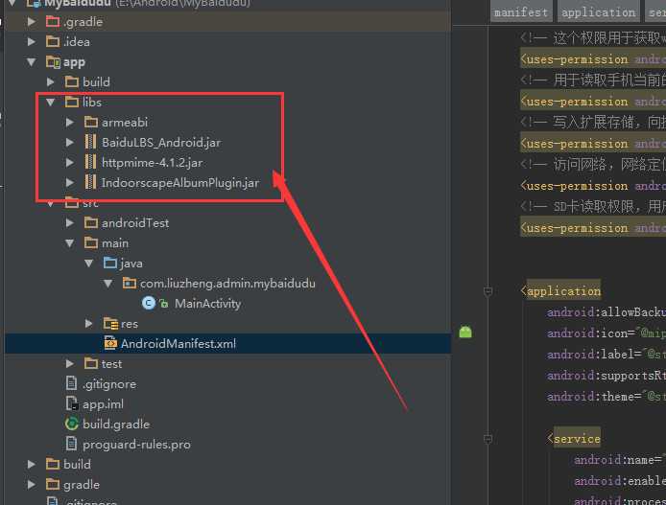This screenshot has width=666, height=505.
Task: Select httpmime-4.1.2.jar file name
Action: (152, 162)
